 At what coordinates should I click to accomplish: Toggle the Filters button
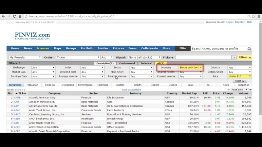click(x=245, y=57)
